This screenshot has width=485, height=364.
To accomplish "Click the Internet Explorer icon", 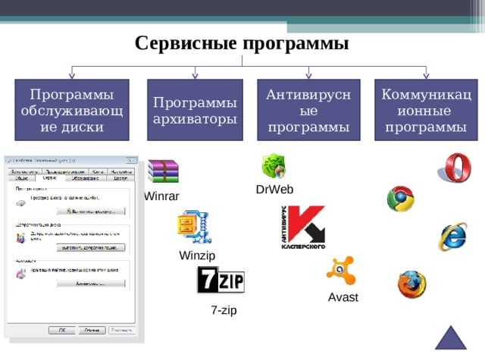I will pyautogui.click(x=453, y=237).
